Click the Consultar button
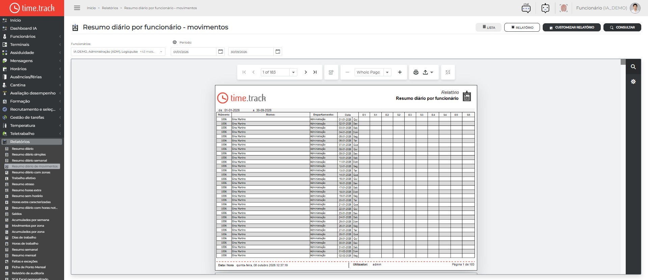 (x=622, y=27)
